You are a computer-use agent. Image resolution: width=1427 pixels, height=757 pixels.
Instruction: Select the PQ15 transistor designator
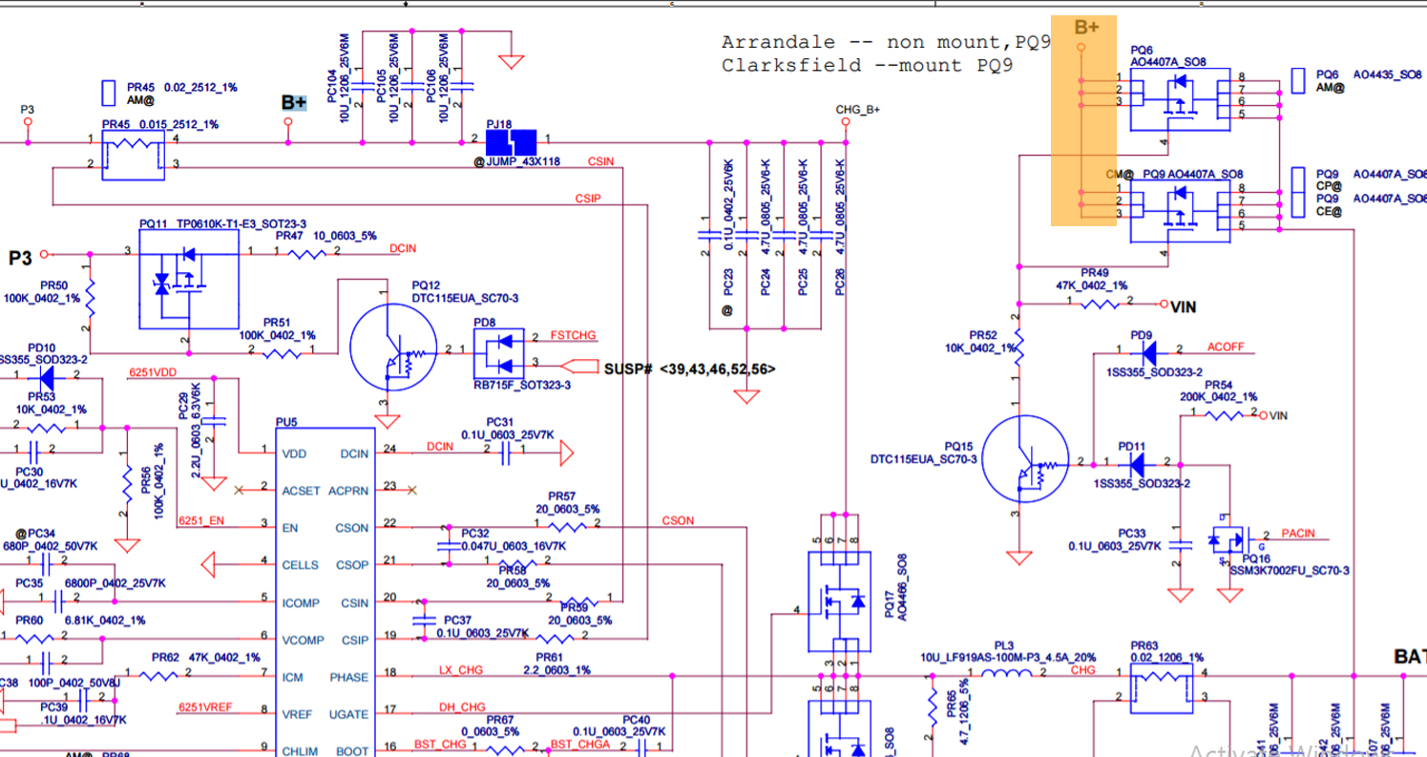click(960, 447)
